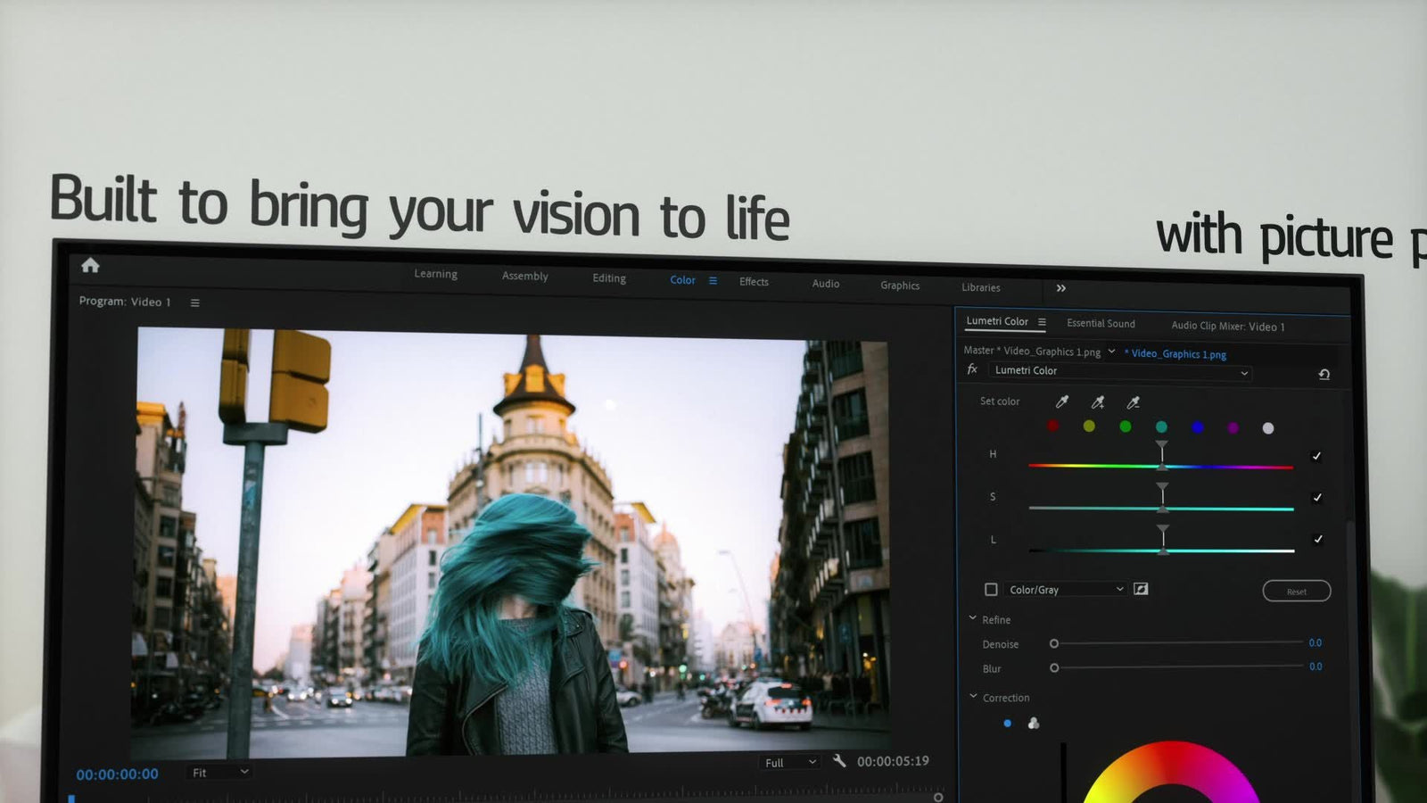Select the add-color eyedropper tool
This screenshot has width=1427, height=803.
coord(1098,402)
